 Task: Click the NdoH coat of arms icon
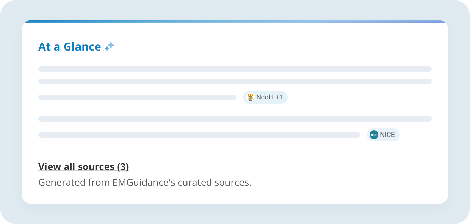tap(250, 97)
